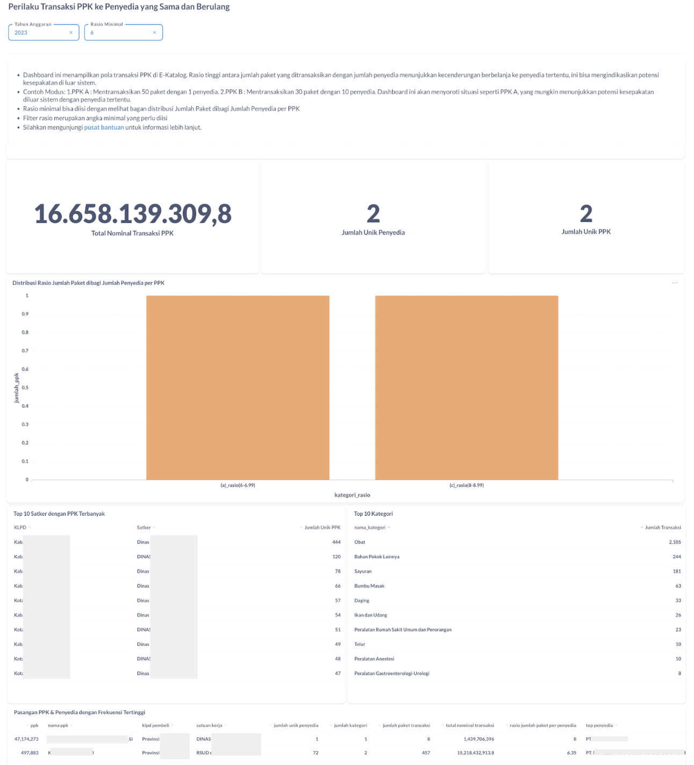
Task: Click the (c)_rasio(8-8.99) axis label
Action: pos(467,485)
